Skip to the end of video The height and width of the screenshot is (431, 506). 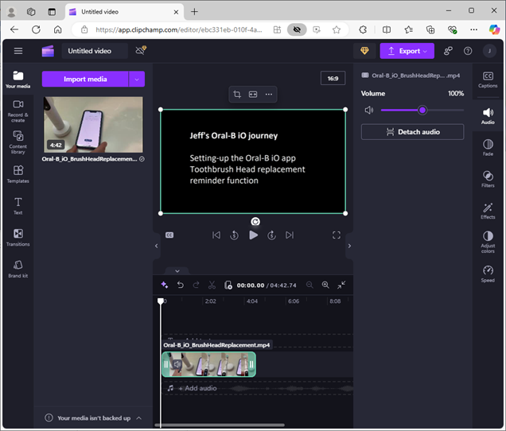tap(290, 235)
